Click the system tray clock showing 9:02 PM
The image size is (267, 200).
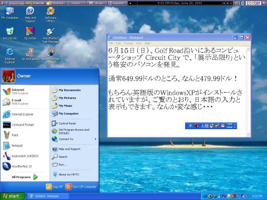pos(257,196)
